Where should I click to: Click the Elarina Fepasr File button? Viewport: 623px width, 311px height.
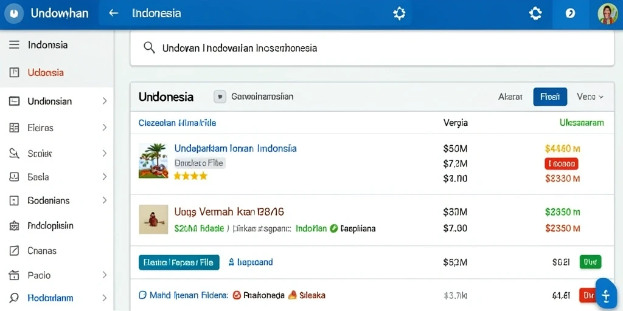[179, 262]
